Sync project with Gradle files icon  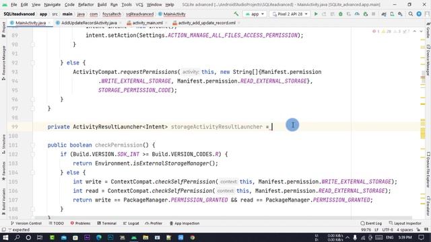pyautogui.click(x=384, y=13)
